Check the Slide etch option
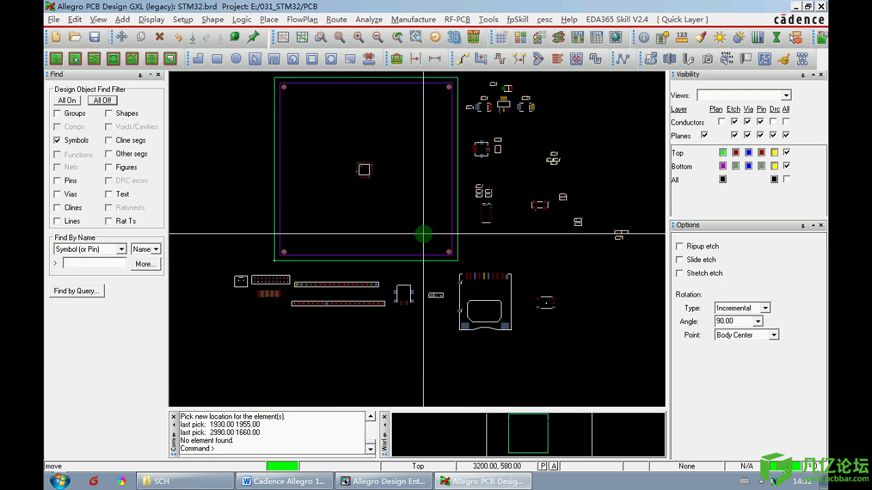The height and width of the screenshot is (490, 872). point(679,260)
